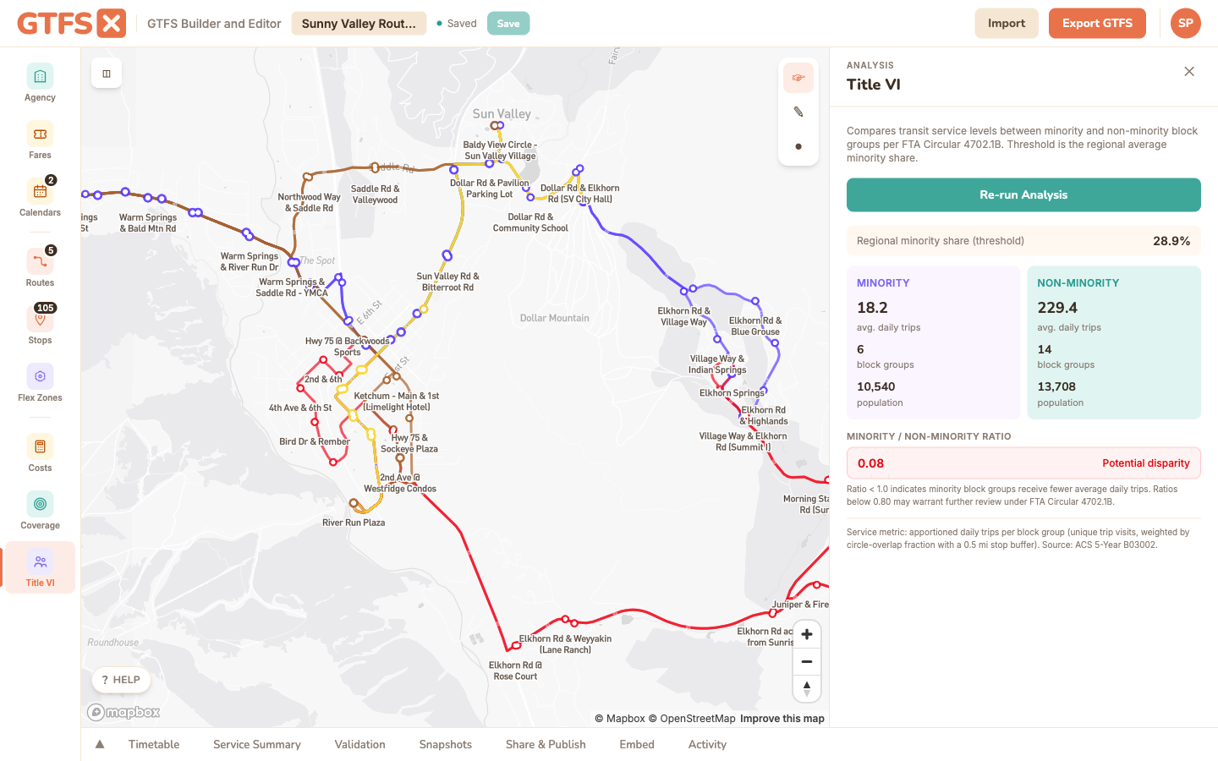Image resolution: width=1218 pixels, height=761 pixels.
Task: Switch to the Timetable tab
Action: point(154,744)
